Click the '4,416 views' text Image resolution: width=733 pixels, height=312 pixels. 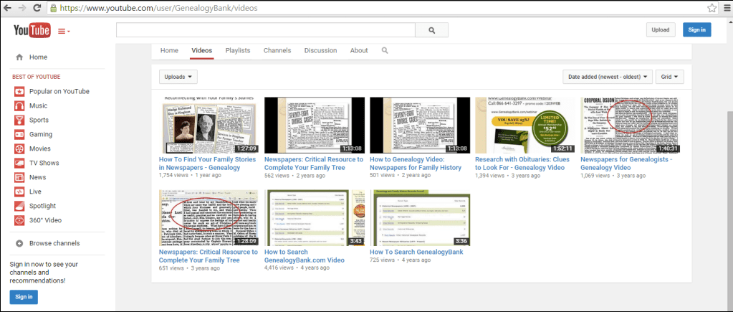point(279,268)
